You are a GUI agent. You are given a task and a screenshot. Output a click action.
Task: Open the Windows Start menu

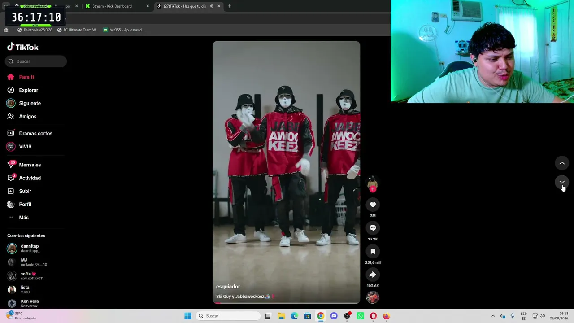188,316
